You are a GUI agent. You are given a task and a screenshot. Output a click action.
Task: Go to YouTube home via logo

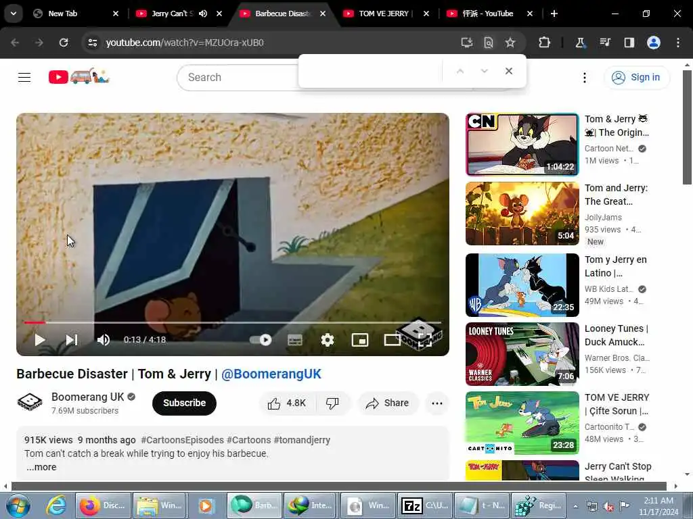pyautogui.click(x=79, y=77)
